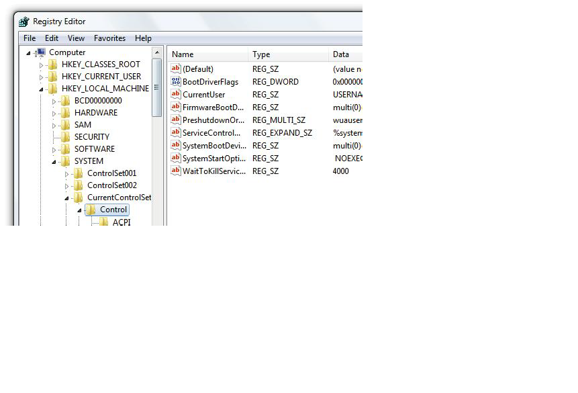Expand the ControlSet001 key

pos(66,173)
